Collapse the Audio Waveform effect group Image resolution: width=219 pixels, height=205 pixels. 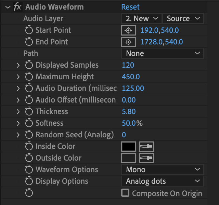(x=8, y=7)
